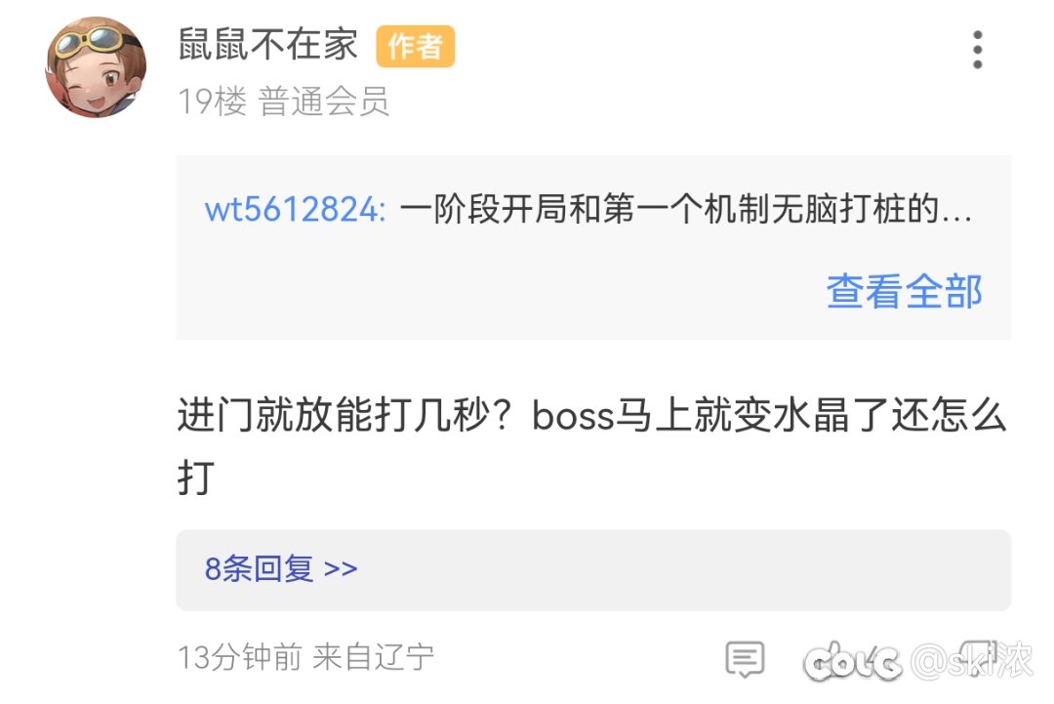Open quoted user wt5612824 profile

(295, 208)
